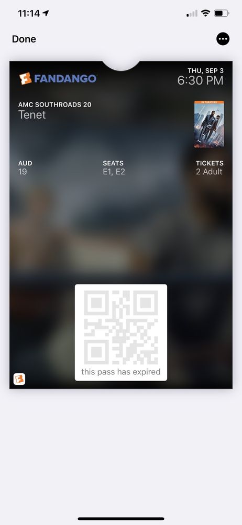Image resolution: width=242 pixels, height=525 pixels.
Task: Tap the location arrow status icon
Action: click(x=46, y=13)
